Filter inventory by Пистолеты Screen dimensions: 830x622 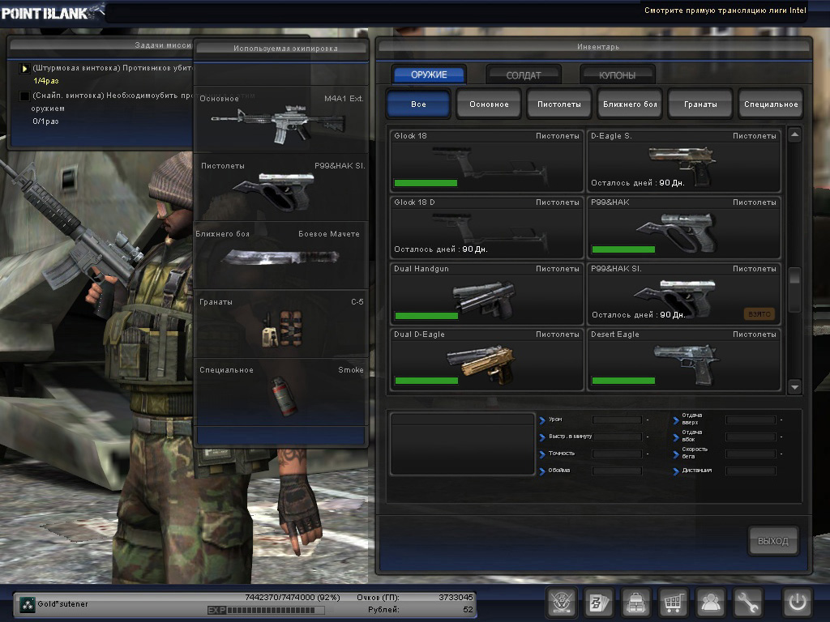(x=559, y=104)
